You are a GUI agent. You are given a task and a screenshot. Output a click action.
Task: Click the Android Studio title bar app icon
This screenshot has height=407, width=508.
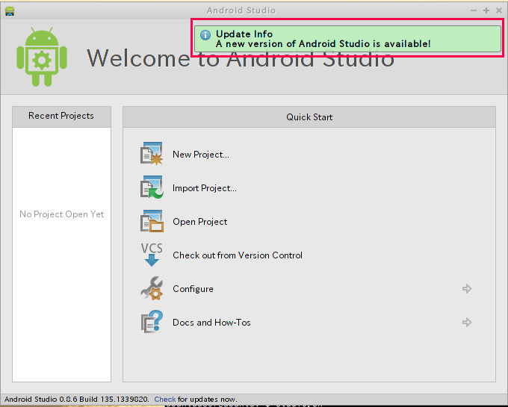pos(10,10)
